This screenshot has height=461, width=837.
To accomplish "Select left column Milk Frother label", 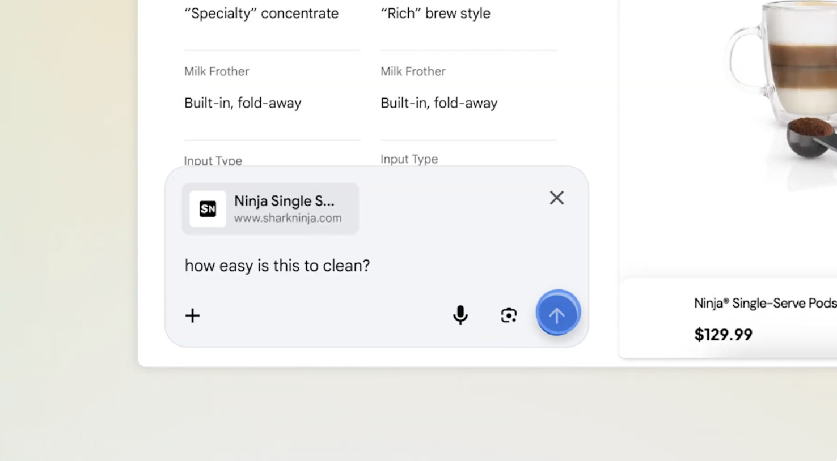I will [217, 71].
